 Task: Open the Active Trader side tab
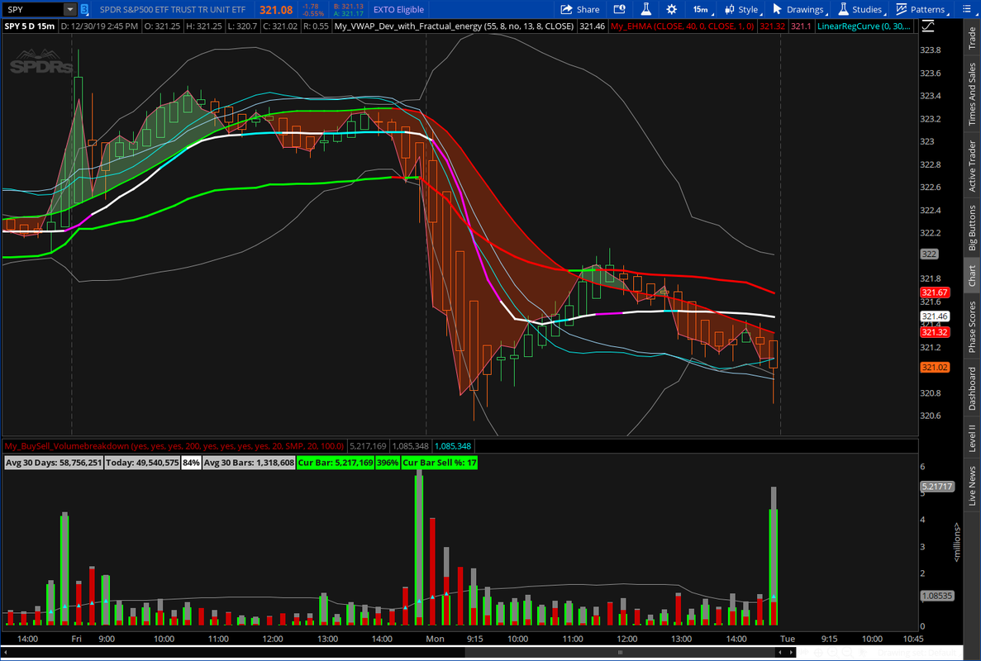[x=972, y=166]
